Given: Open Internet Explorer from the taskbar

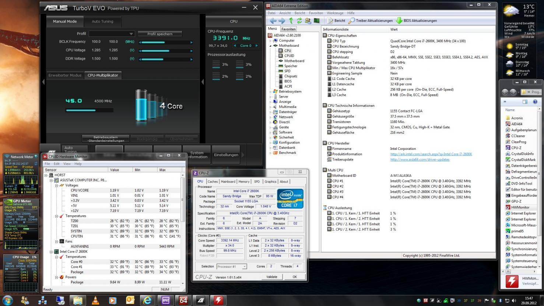Looking at the screenshot, I should coord(147,300).
